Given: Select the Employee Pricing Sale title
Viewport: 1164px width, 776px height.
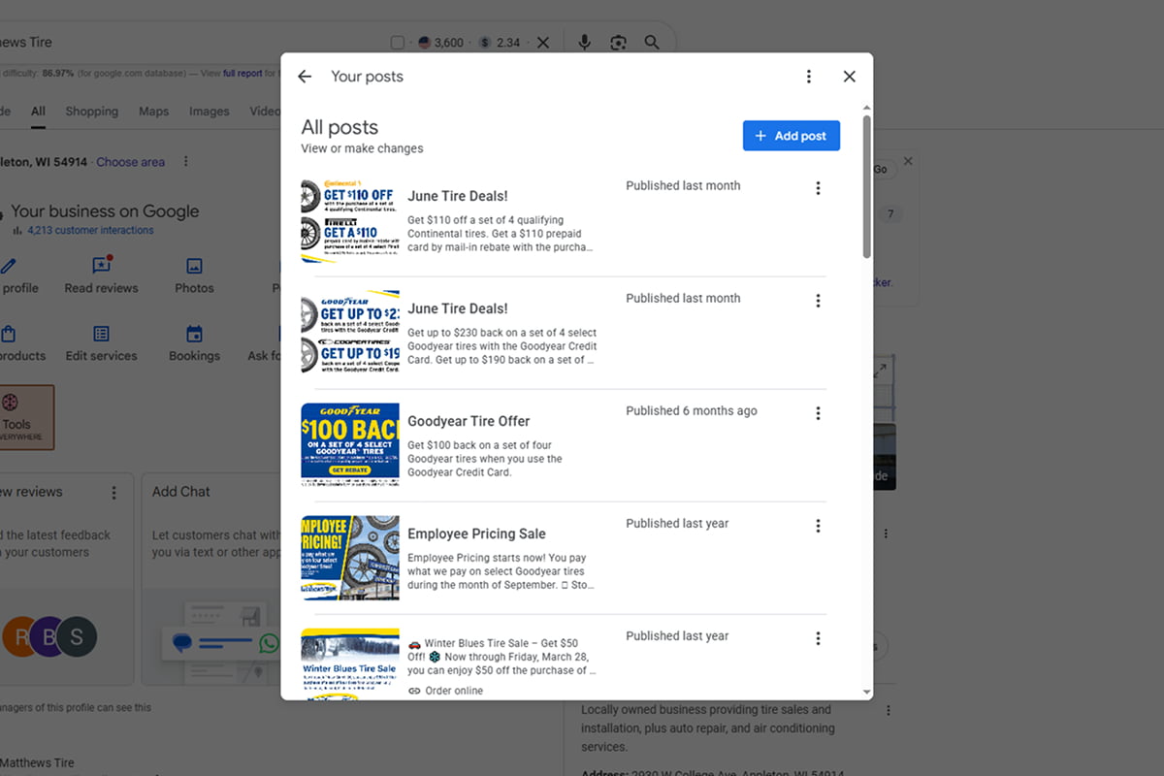Looking at the screenshot, I should [476, 533].
